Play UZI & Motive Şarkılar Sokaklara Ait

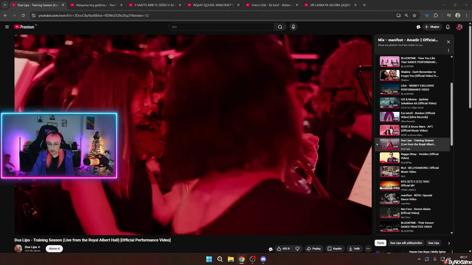tap(412, 103)
